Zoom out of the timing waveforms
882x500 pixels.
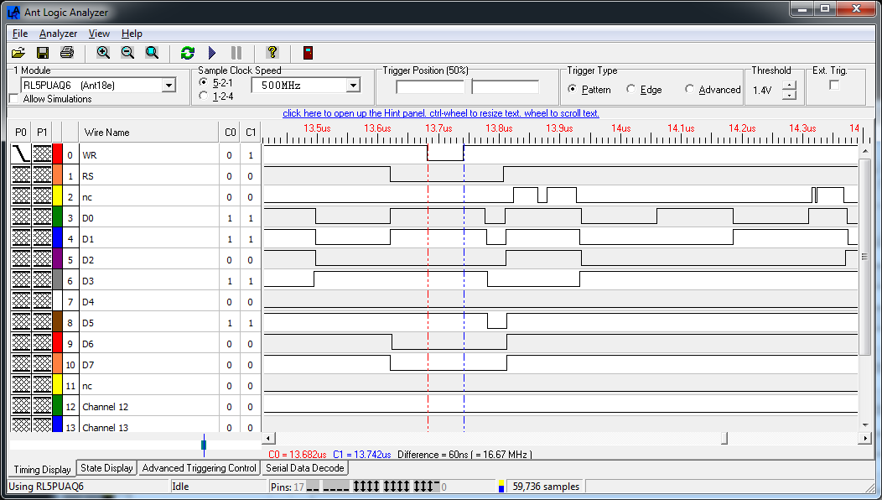coord(127,52)
